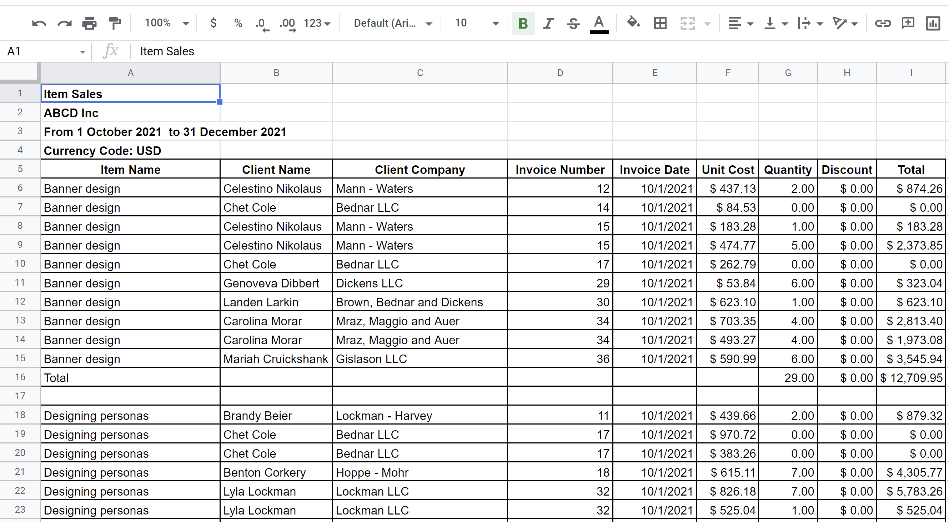Open the font size 10 dropdown
This screenshot has width=949, height=522.
(476, 24)
